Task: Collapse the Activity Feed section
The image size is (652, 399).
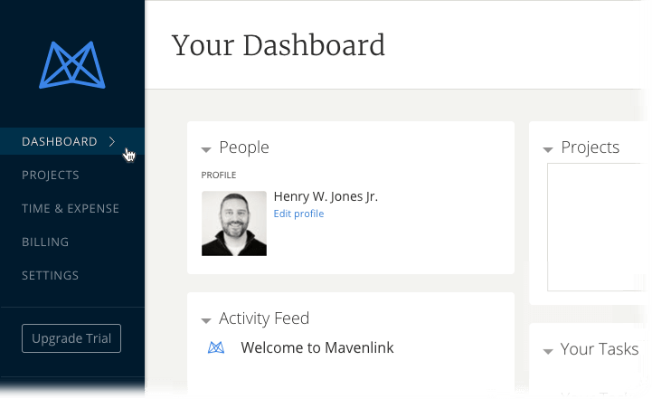Action: 206,320
